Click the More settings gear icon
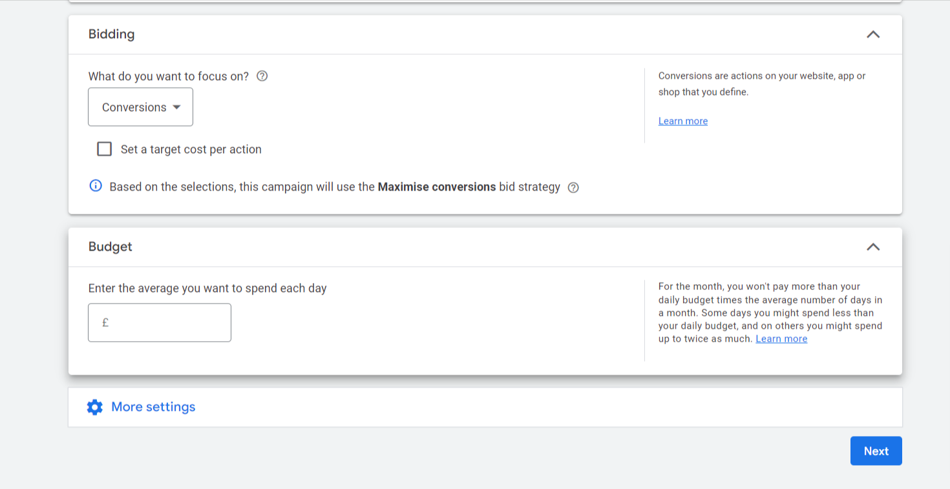 (x=95, y=407)
